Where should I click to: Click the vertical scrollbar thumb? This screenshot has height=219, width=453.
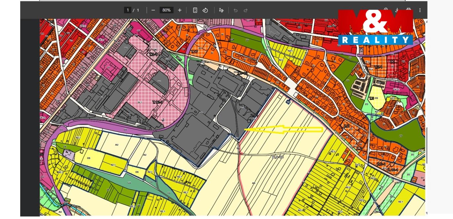click(x=426, y=145)
